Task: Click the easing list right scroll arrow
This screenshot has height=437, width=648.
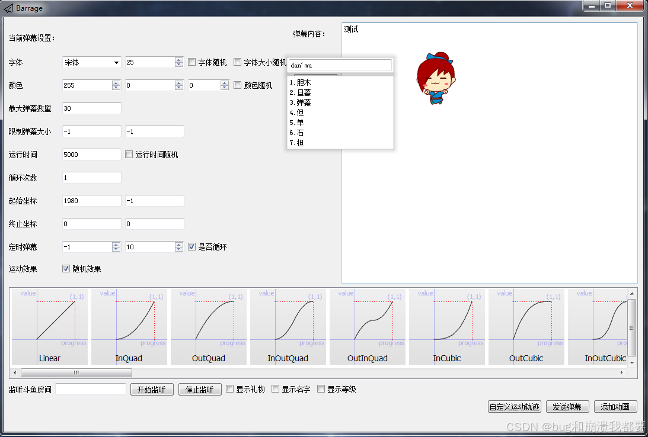Action: point(621,372)
